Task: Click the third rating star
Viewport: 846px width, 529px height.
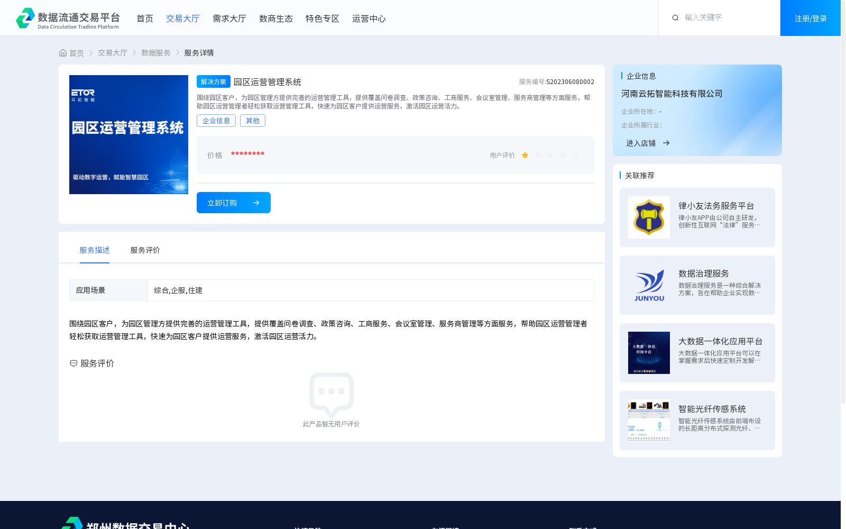Action: point(550,155)
